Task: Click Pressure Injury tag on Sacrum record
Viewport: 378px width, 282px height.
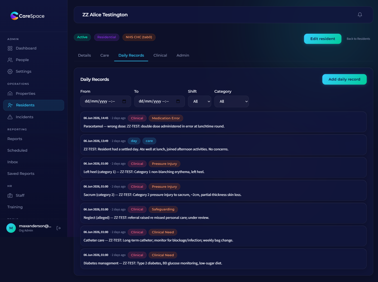Action: coord(164,187)
